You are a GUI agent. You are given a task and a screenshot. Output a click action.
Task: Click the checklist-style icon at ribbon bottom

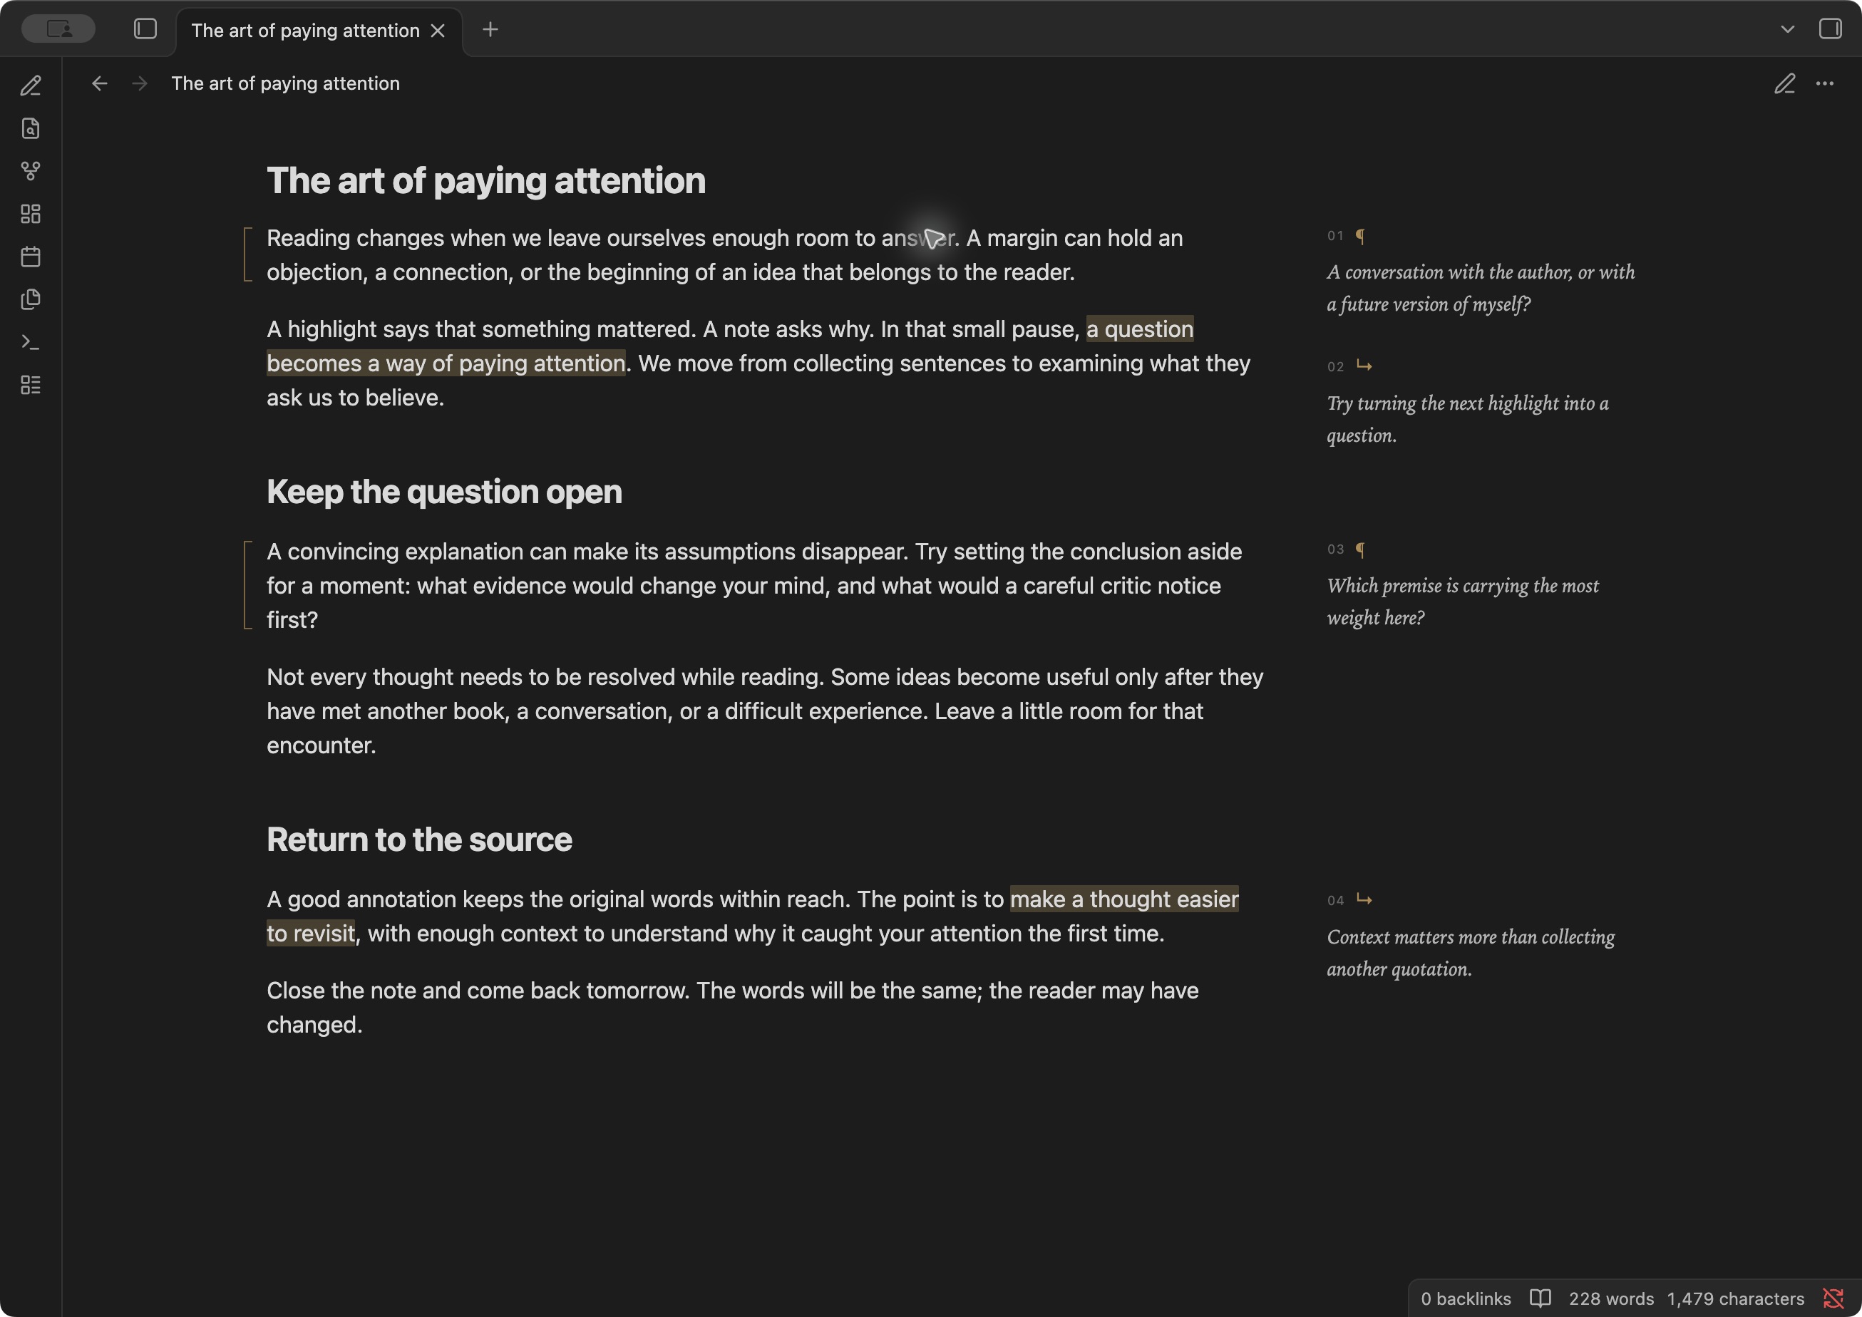(x=31, y=386)
